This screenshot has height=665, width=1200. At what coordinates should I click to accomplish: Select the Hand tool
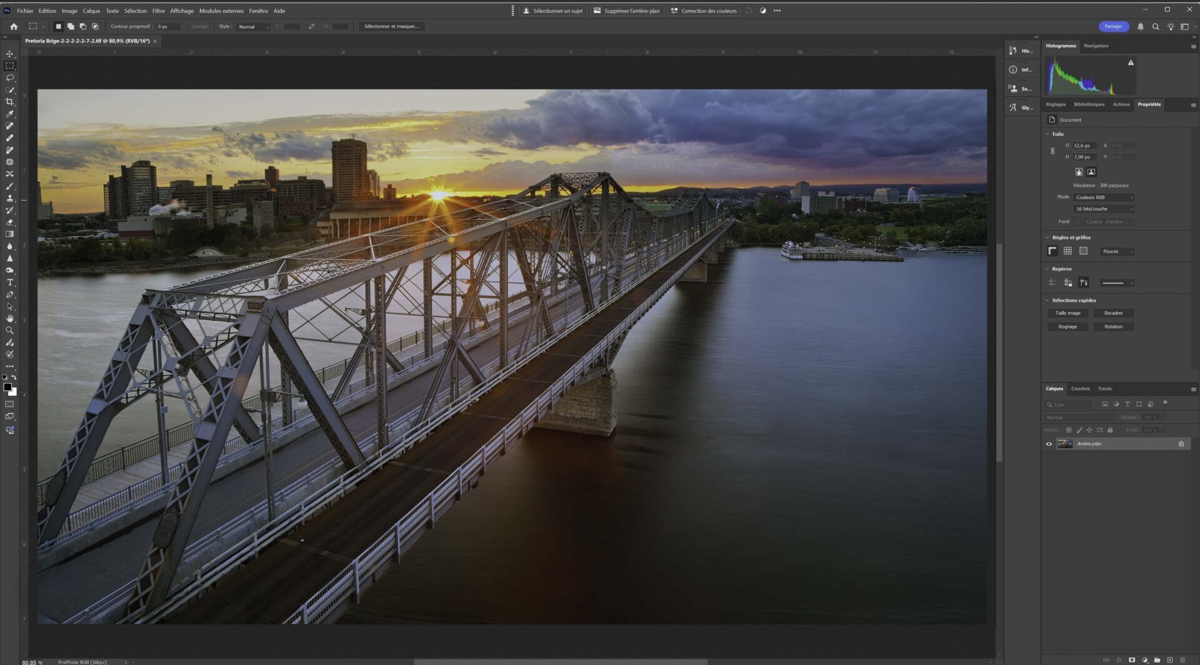tap(9, 318)
